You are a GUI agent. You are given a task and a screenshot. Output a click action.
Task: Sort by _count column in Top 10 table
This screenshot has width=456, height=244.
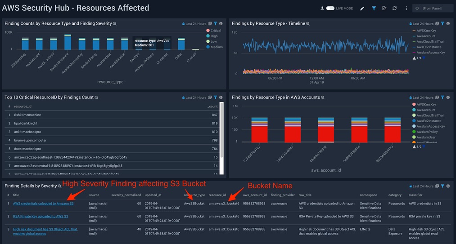click(212, 106)
